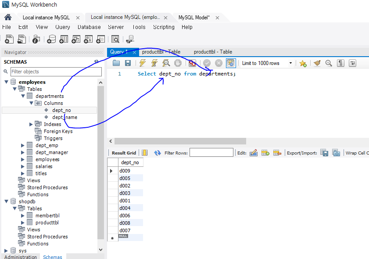Toggle the stop-on-error execution icon
Image resolution: width=369 pixels, height=259 pixels.
(x=192, y=63)
